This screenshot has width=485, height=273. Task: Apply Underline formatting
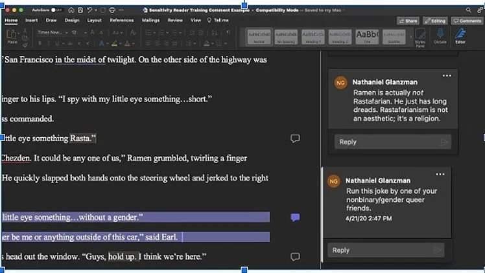57,43
